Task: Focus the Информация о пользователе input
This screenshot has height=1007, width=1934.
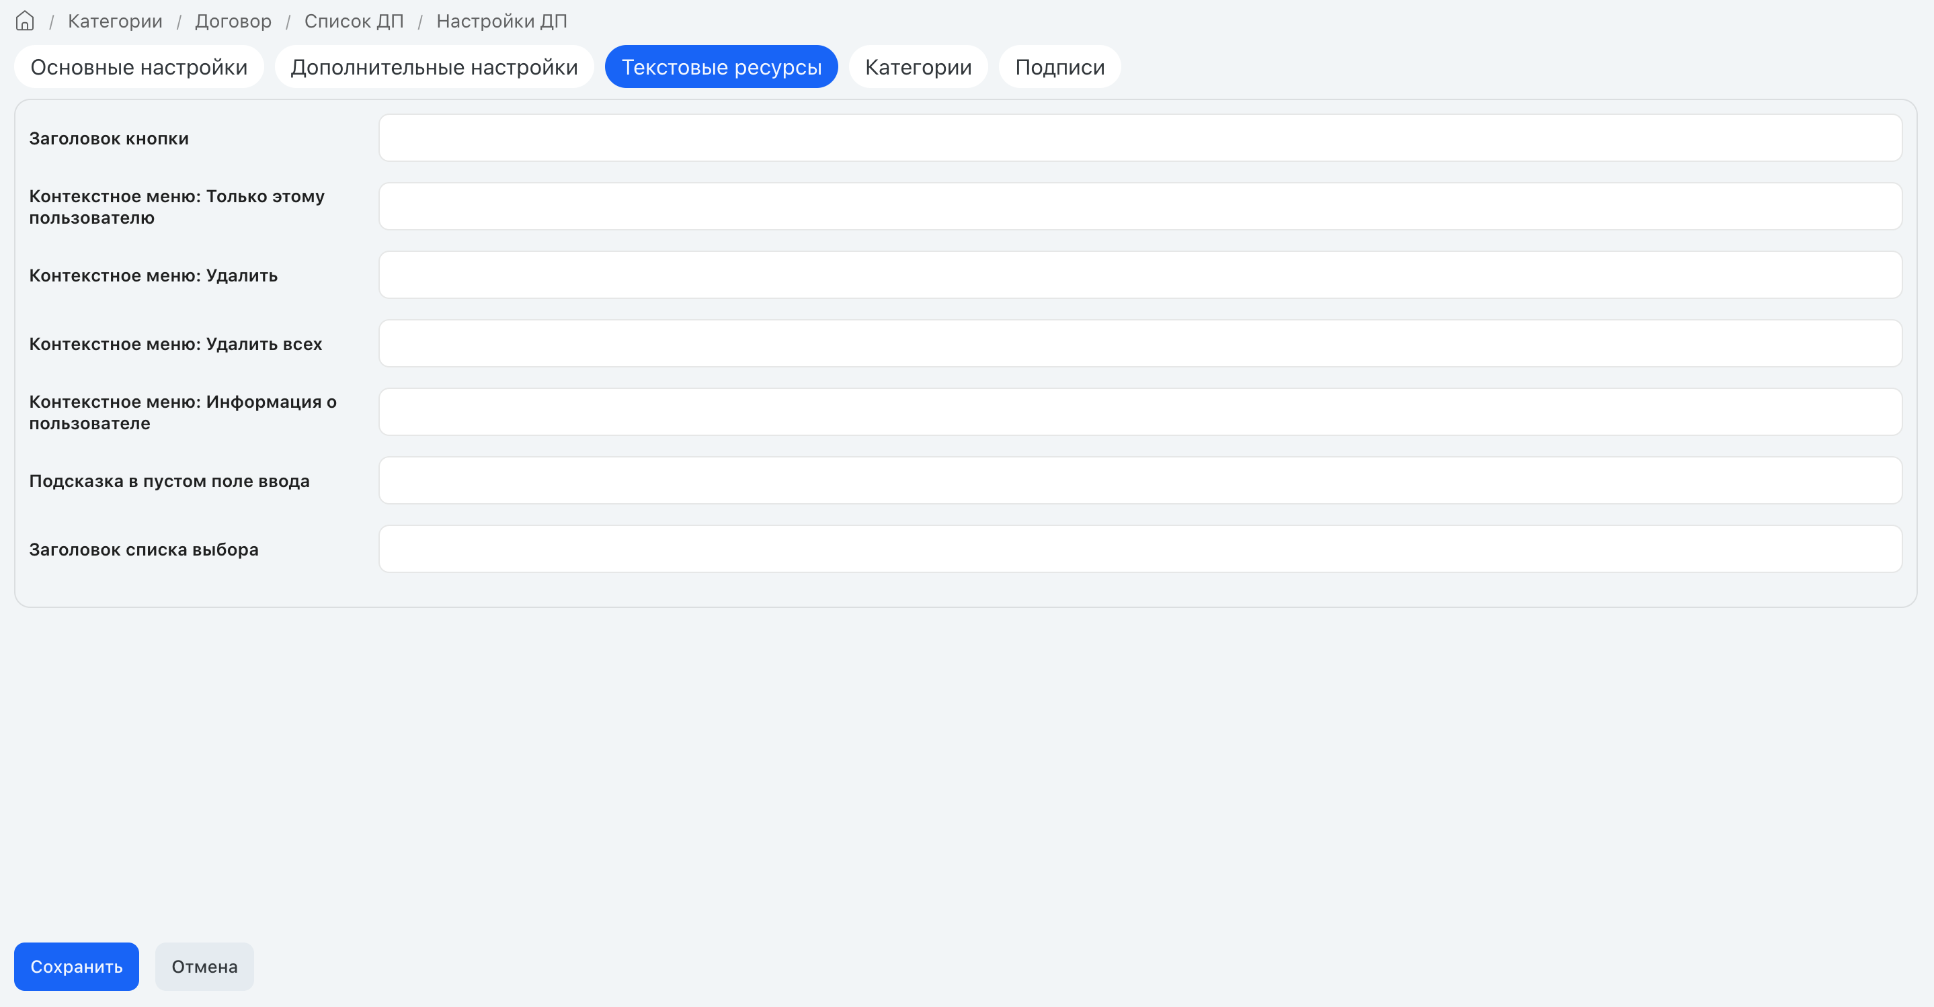Action: pyautogui.click(x=1139, y=412)
